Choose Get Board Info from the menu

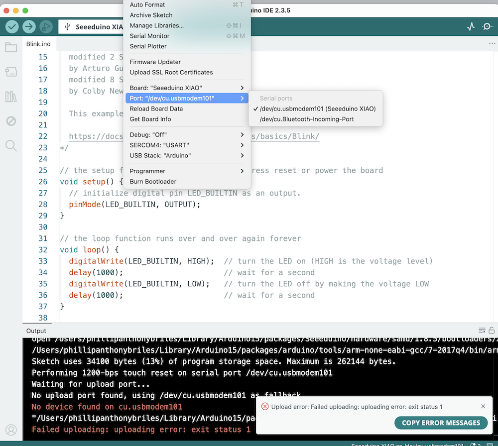187,119
